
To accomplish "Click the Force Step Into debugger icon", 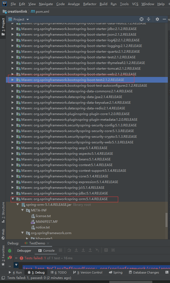I will pos(83,250).
